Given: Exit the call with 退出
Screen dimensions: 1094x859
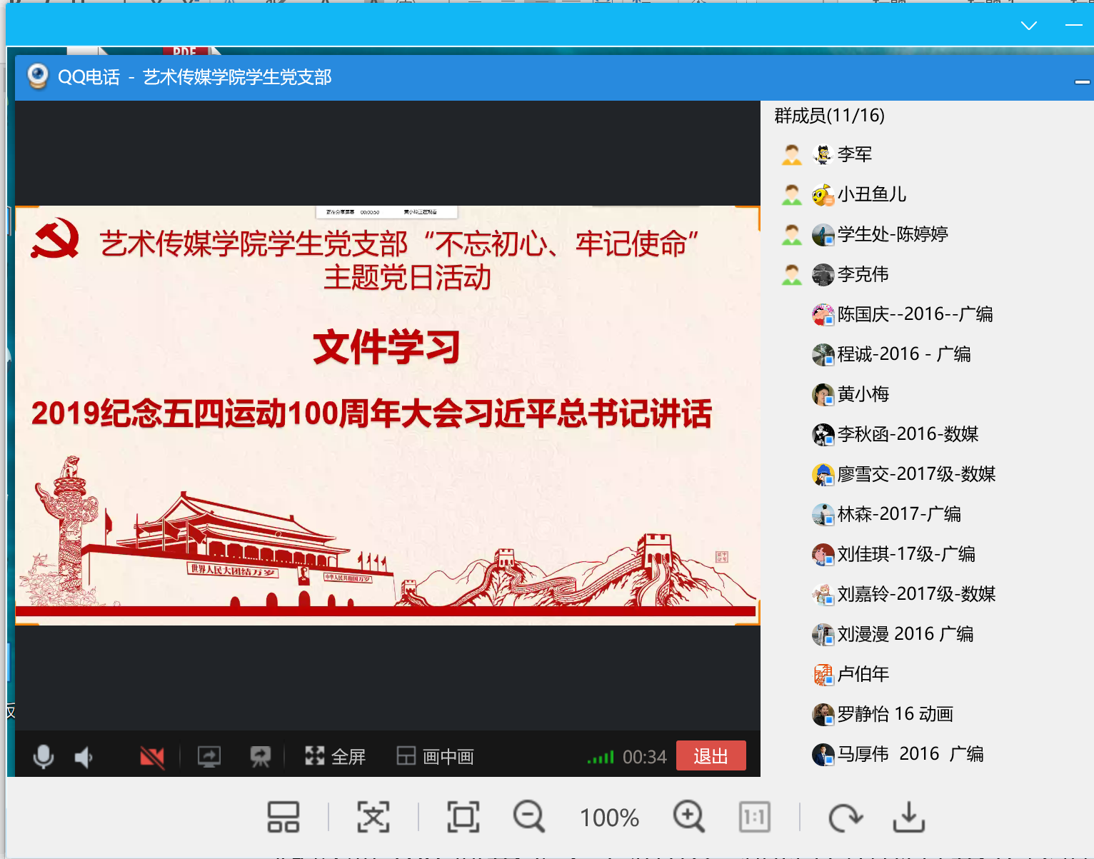Looking at the screenshot, I should click(711, 755).
